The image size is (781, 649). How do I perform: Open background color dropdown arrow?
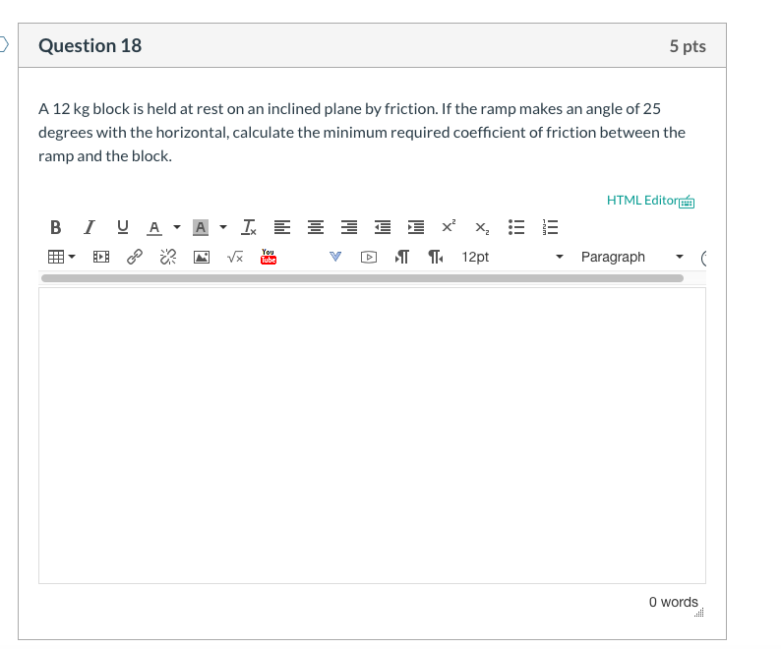tap(223, 227)
